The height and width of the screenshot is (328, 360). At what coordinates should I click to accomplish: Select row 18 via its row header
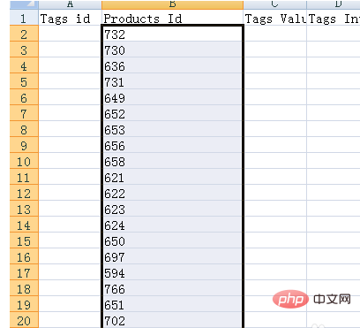coord(24,289)
